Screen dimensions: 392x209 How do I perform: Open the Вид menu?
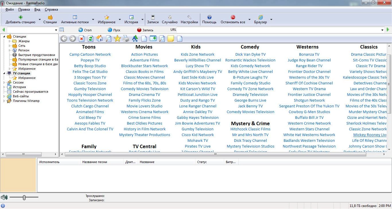[37, 9]
